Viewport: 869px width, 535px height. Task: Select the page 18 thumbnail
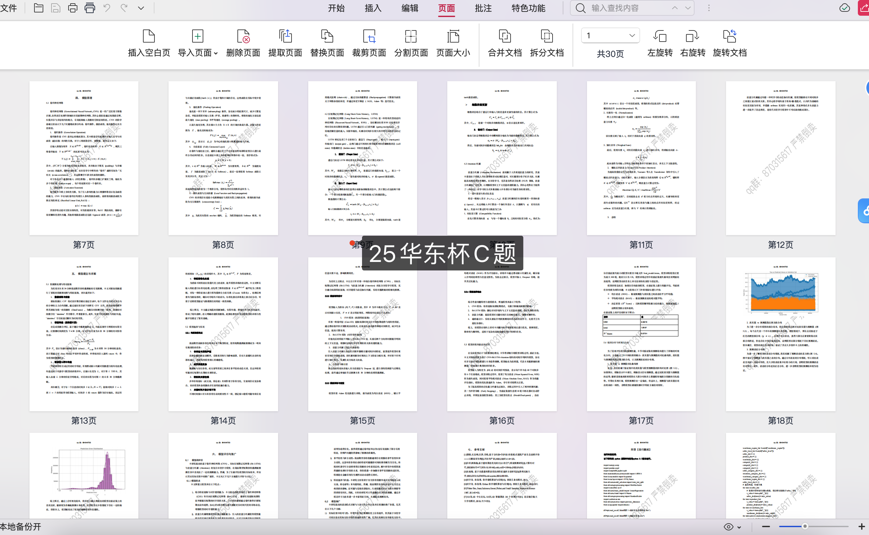780,334
